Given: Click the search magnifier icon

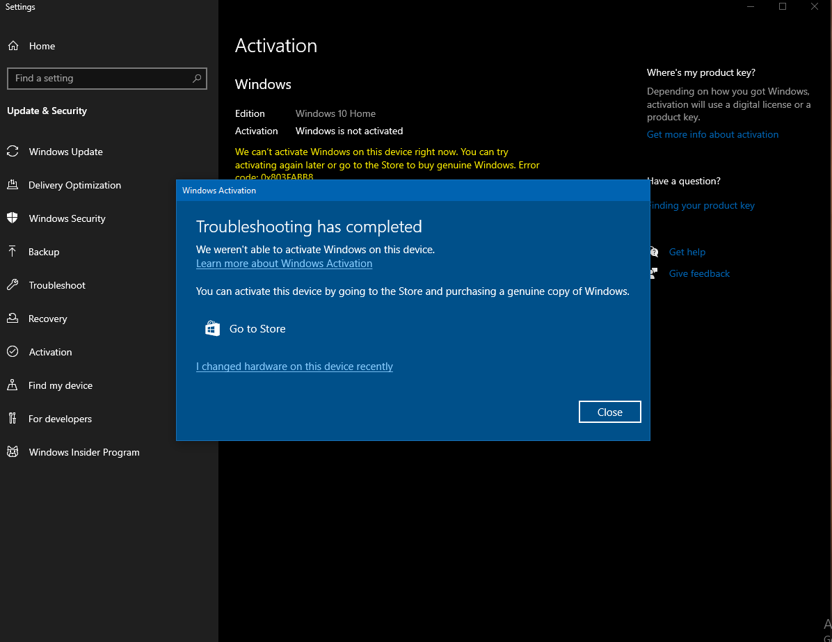Looking at the screenshot, I should (197, 78).
